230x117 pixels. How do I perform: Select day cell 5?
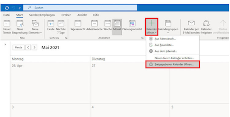click(200, 110)
